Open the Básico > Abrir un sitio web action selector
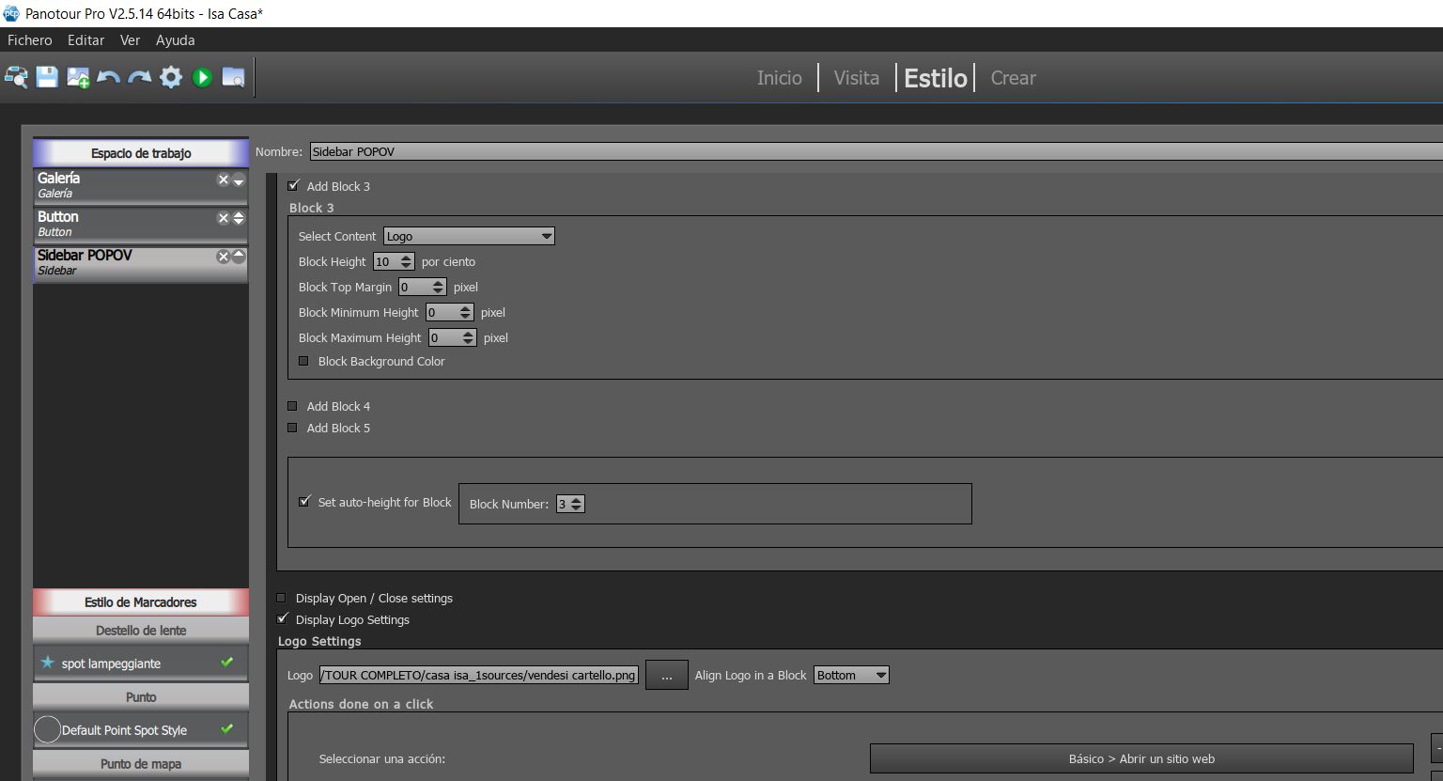 tap(1140, 758)
